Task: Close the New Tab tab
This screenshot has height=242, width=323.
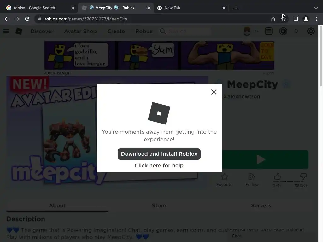Action: pos(224,8)
